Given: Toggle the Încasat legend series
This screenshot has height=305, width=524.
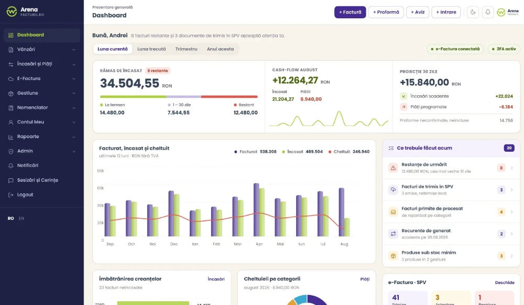Looking at the screenshot, I should tap(302, 152).
